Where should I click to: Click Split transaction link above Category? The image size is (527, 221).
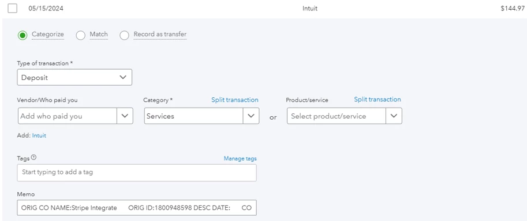coord(235,100)
